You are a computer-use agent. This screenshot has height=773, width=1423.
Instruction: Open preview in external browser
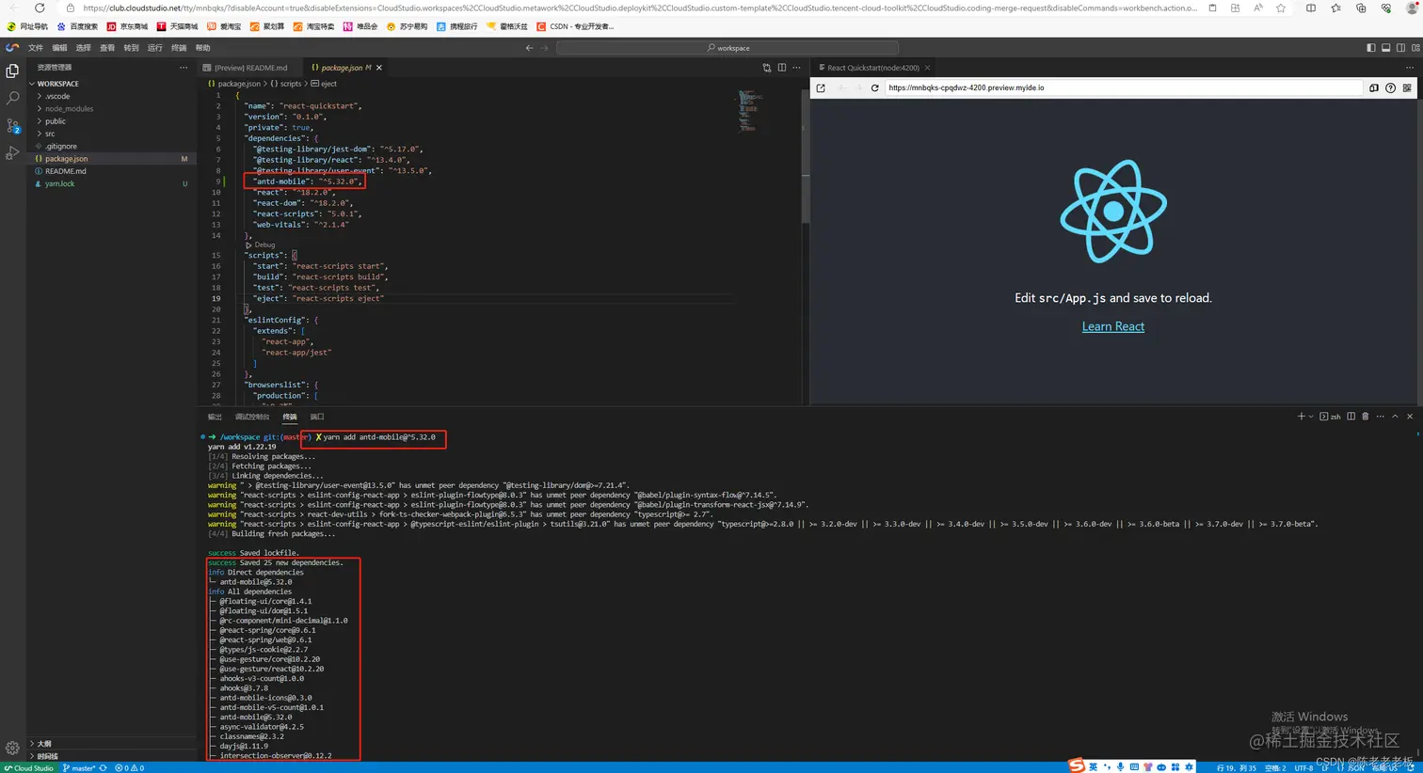click(x=821, y=87)
